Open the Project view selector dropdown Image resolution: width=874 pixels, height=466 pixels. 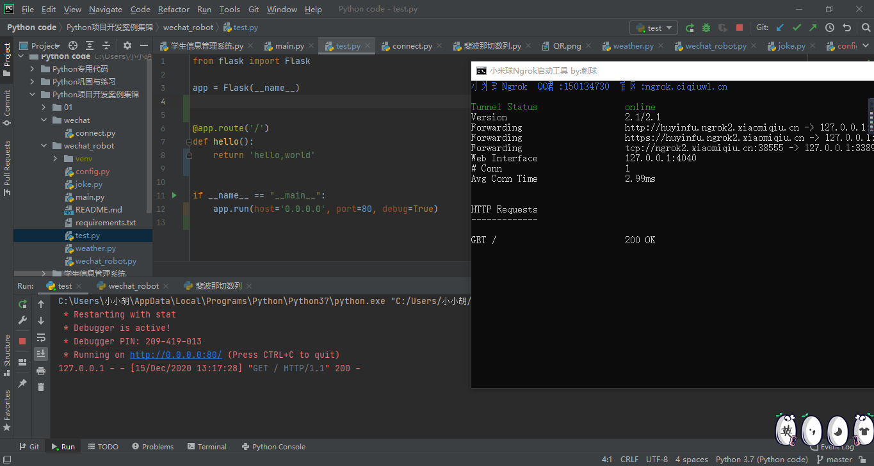click(40, 45)
